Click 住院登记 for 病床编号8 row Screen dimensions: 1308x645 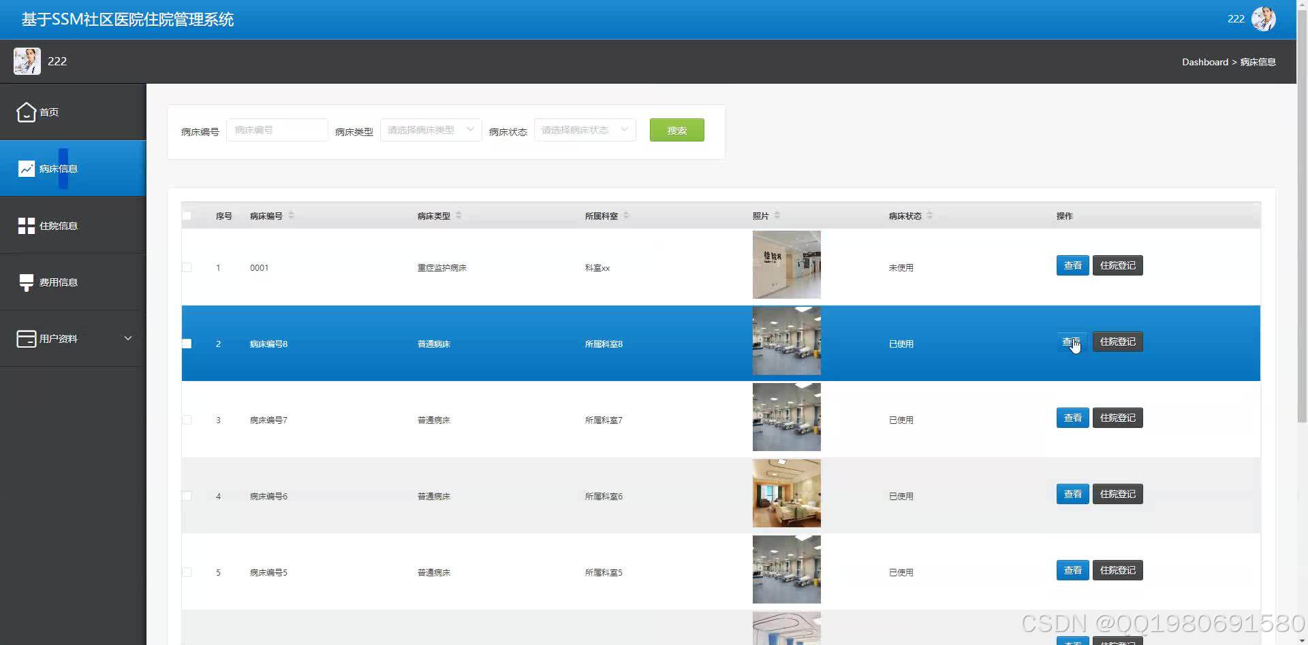[x=1117, y=342]
